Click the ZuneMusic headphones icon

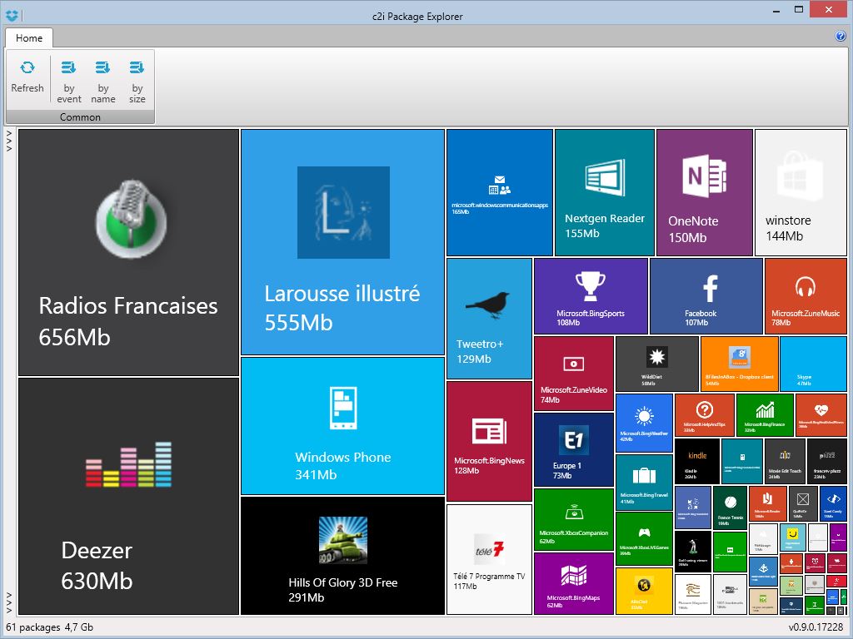pyautogui.click(x=806, y=286)
